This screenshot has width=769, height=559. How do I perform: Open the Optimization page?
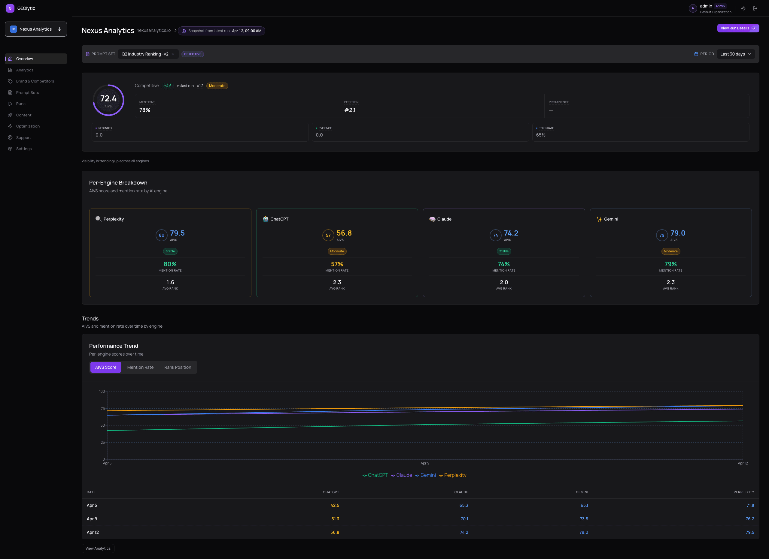[x=36, y=126]
